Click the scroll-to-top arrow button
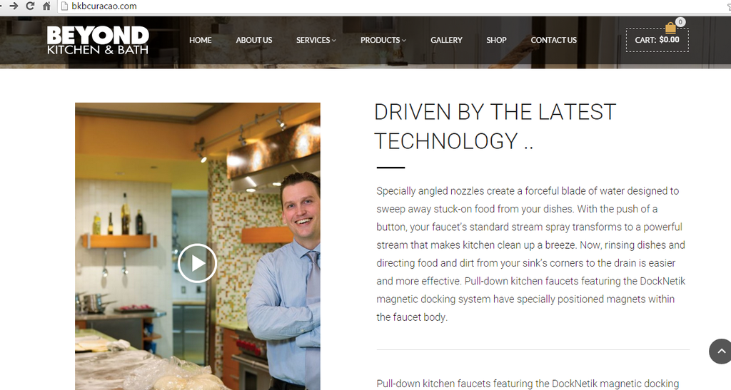Screen dimensions: 731x390 coord(720,351)
